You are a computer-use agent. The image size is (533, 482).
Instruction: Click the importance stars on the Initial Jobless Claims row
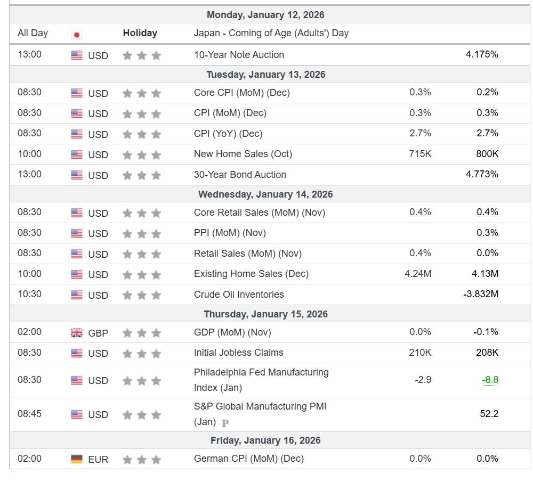141,354
